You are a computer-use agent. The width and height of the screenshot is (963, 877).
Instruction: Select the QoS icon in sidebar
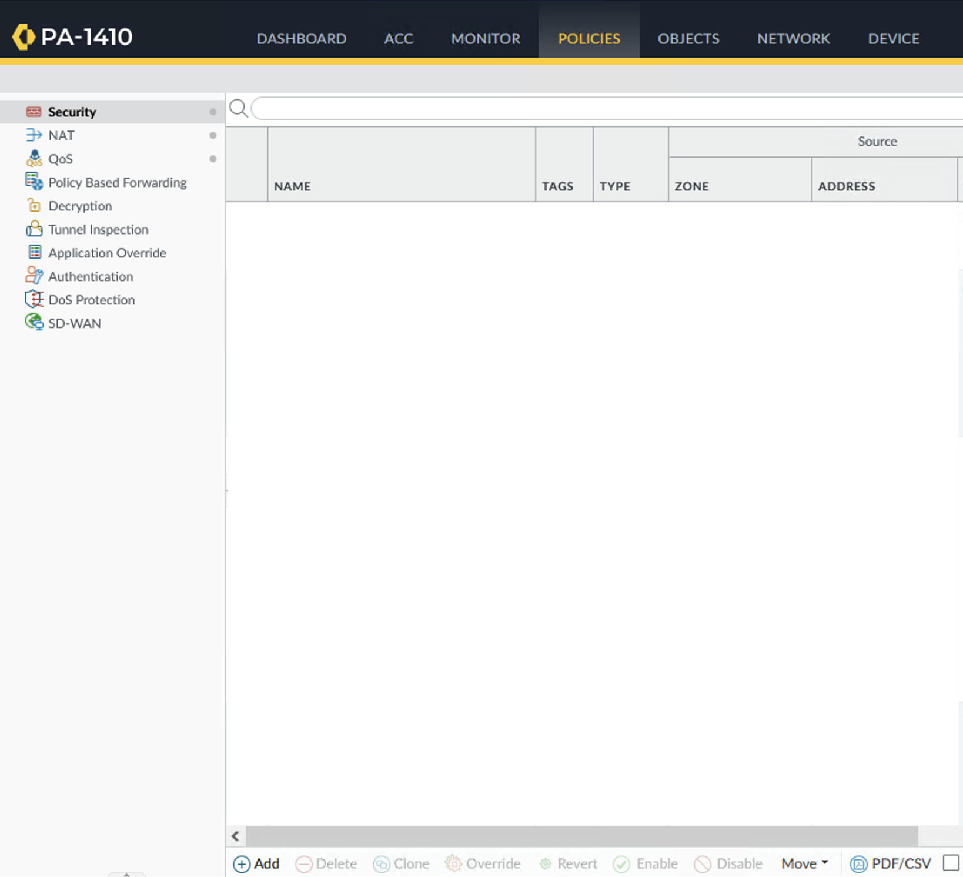pos(34,159)
